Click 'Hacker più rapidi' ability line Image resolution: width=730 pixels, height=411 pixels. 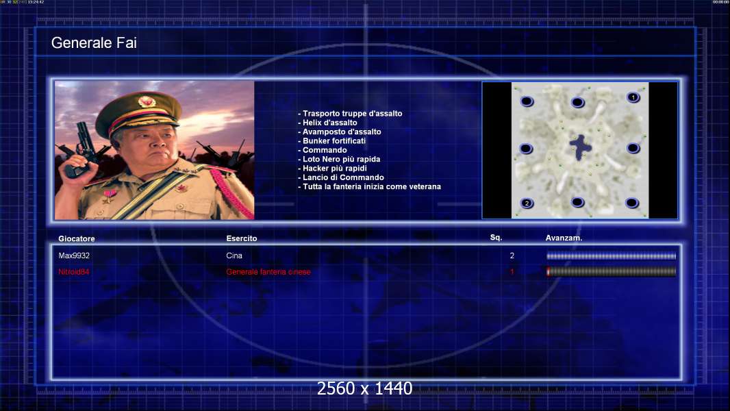click(332, 169)
